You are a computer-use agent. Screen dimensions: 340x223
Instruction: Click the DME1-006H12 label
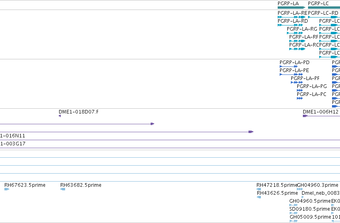[320, 112]
